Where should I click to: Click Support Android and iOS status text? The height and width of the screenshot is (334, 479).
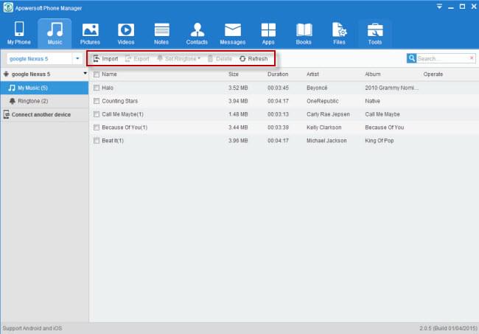tap(32, 328)
